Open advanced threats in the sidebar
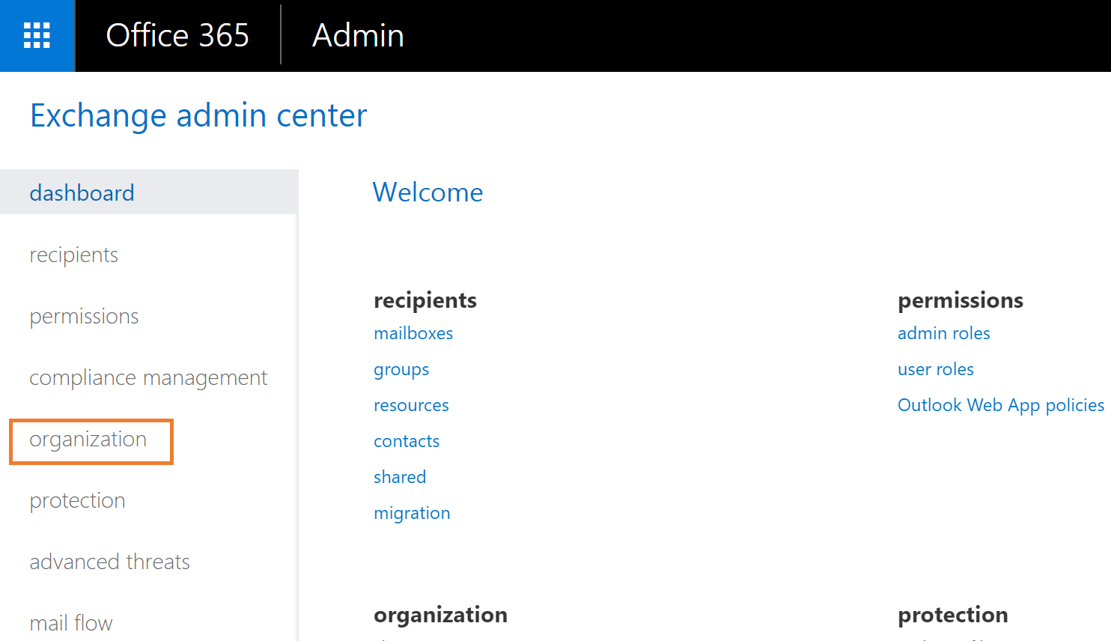1111x641 pixels. (109, 562)
